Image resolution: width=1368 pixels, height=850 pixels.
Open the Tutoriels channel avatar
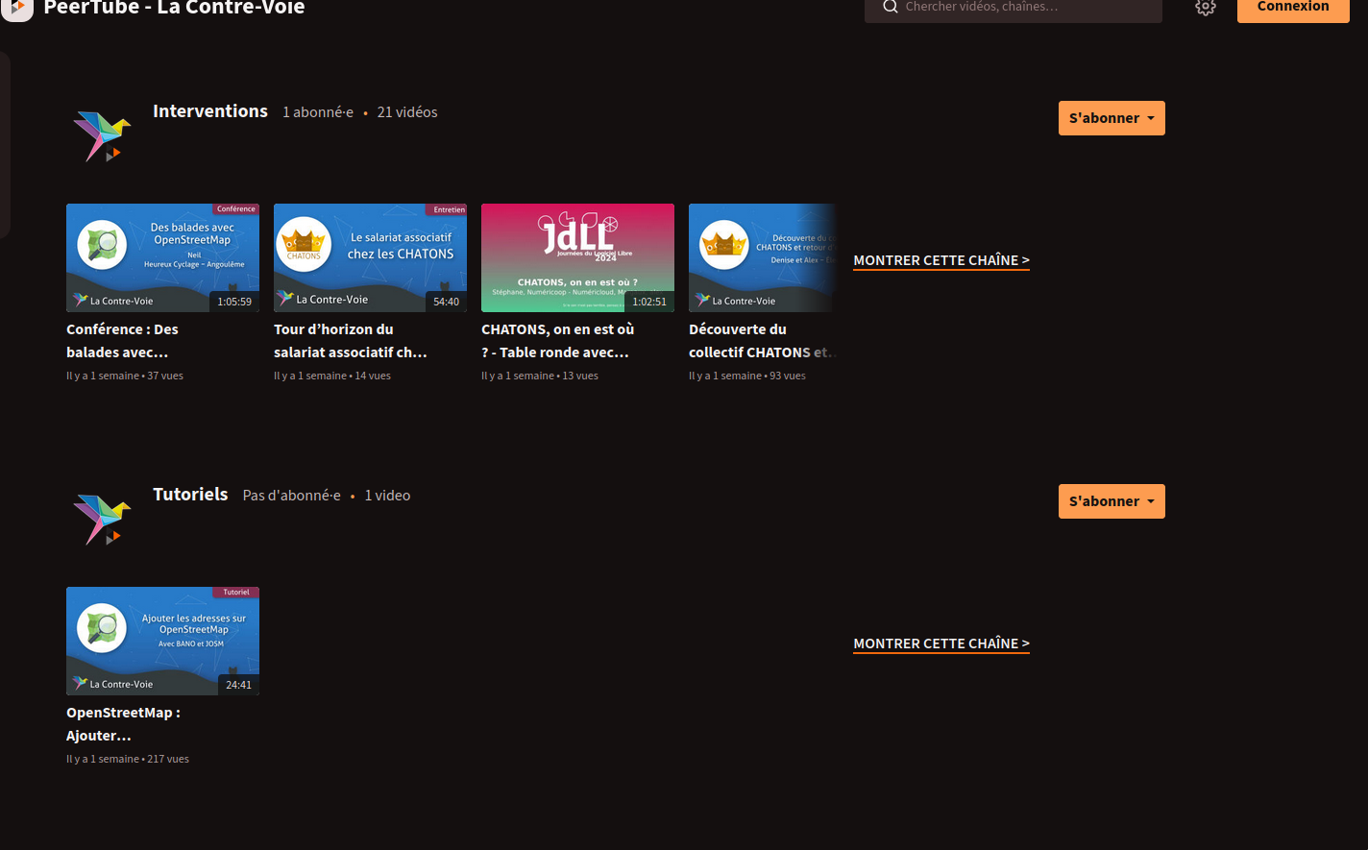(x=102, y=519)
